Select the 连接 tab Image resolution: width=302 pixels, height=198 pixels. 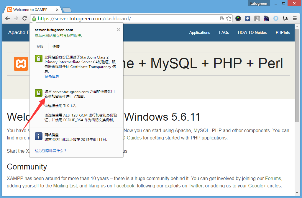56,47
